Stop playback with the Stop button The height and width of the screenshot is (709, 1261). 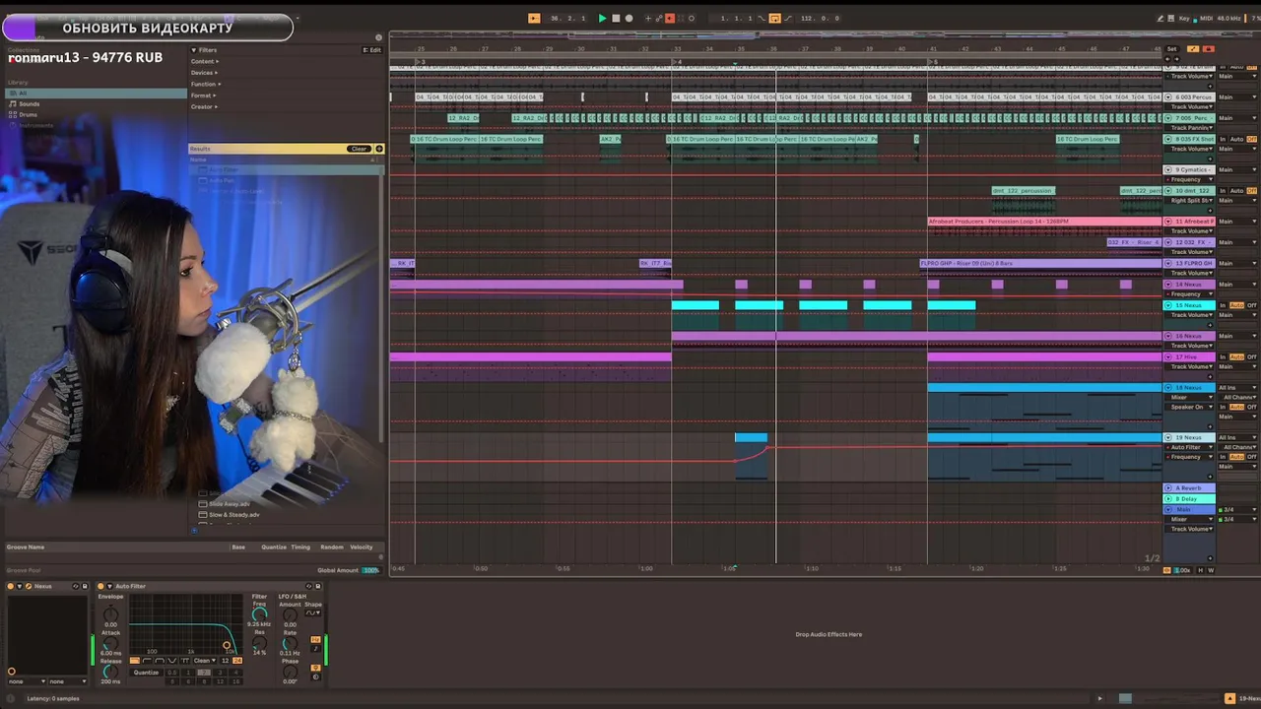pos(616,18)
